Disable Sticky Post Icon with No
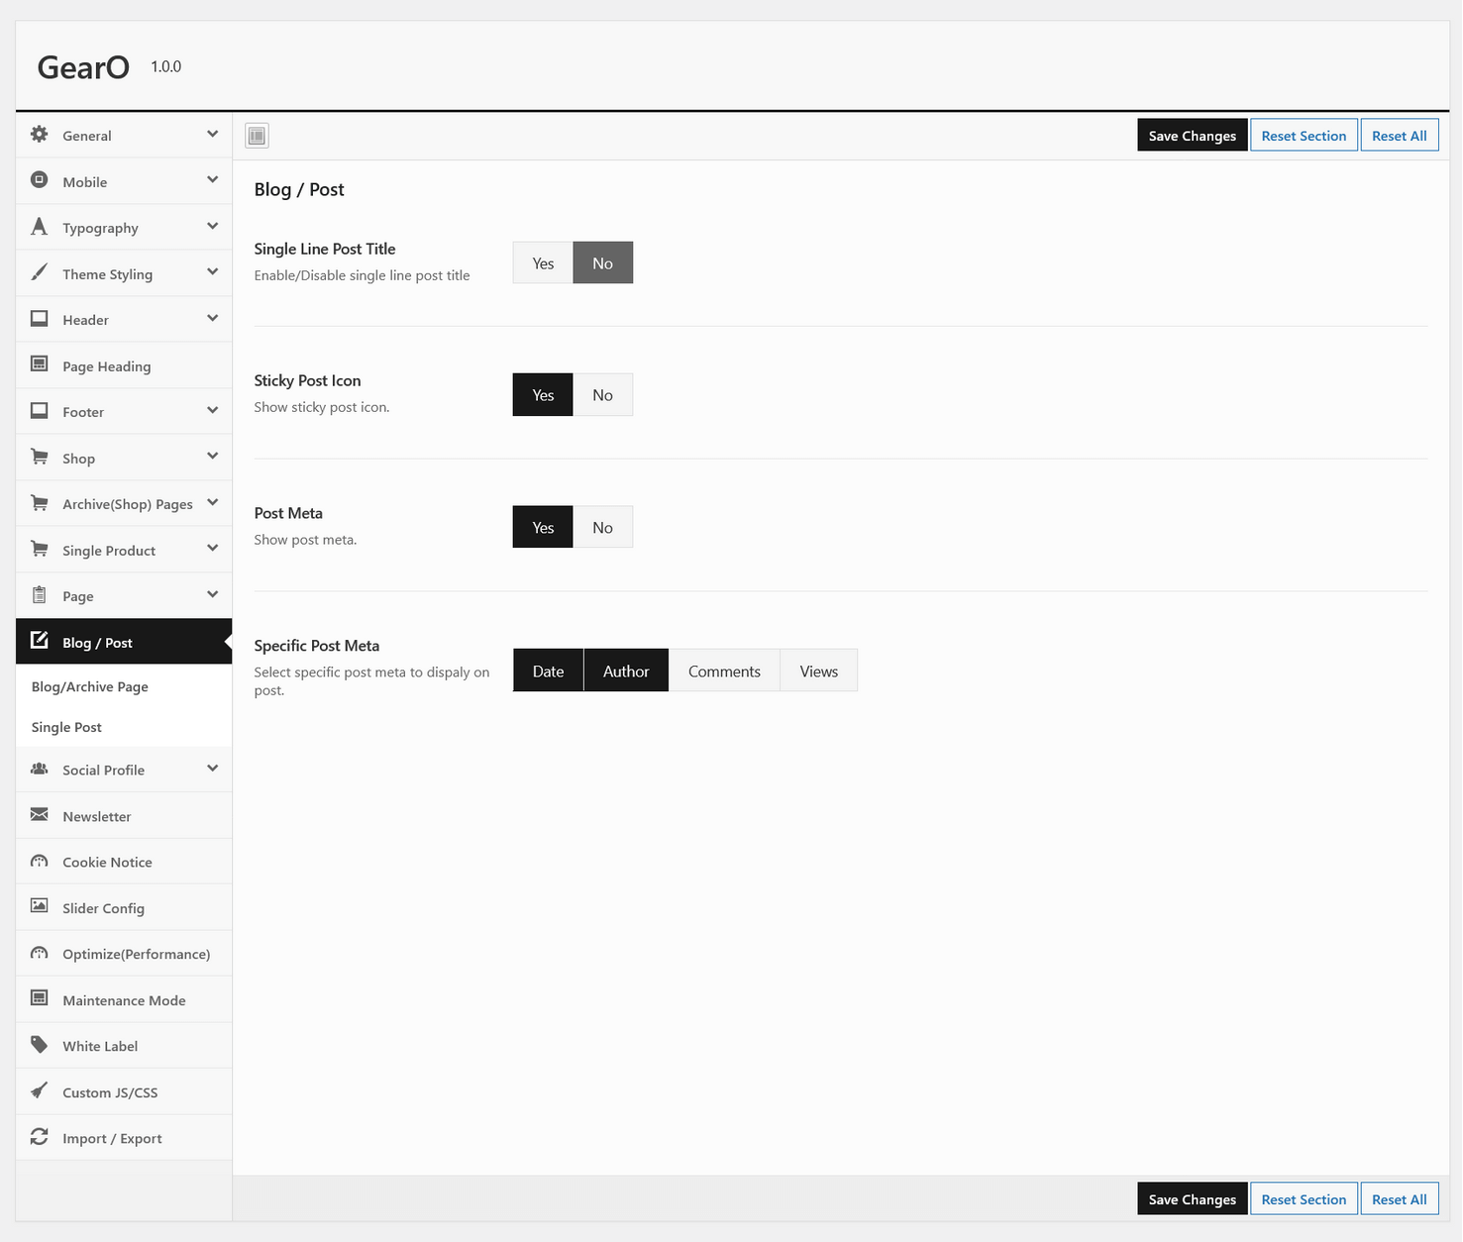The height and width of the screenshot is (1242, 1463). tap(602, 395)
